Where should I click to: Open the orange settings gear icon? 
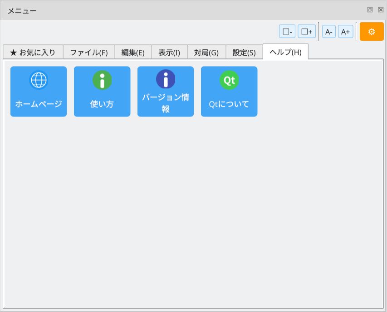pyautogui.click(x=371, y=32)
